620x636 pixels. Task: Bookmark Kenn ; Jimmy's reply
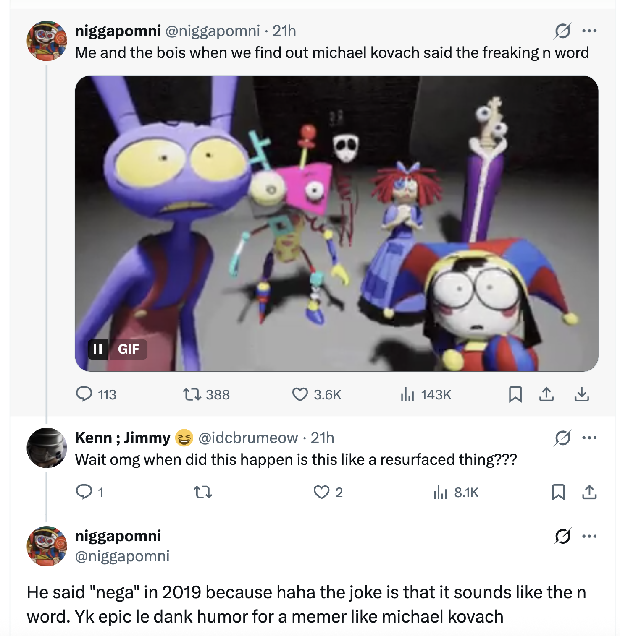(x=558, y=492)
